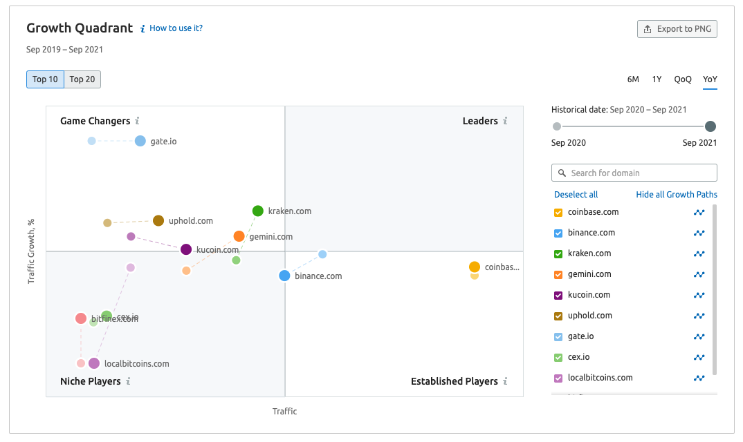Select the QoQ comparison period
Viewport: 743px width, 442px height.
click(683, 79)
